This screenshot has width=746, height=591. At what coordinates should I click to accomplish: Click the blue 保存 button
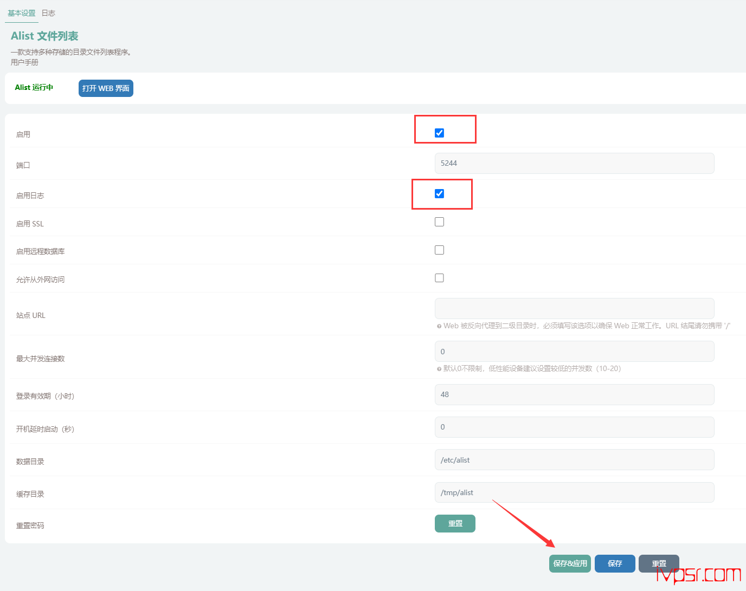click(x=615, y=563)
